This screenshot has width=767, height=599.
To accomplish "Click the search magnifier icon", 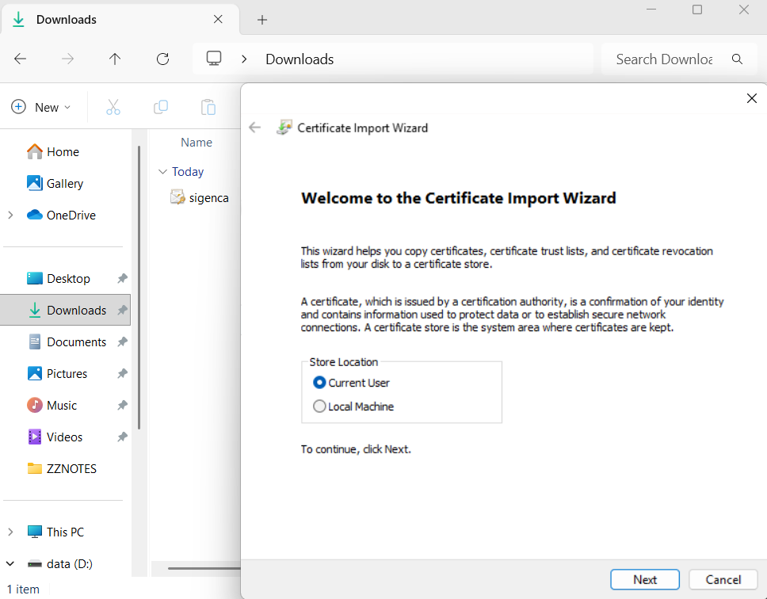I will click(x=737, y=59).
